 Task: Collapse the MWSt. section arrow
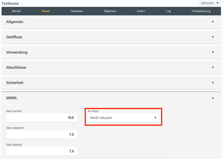(213, 98)
